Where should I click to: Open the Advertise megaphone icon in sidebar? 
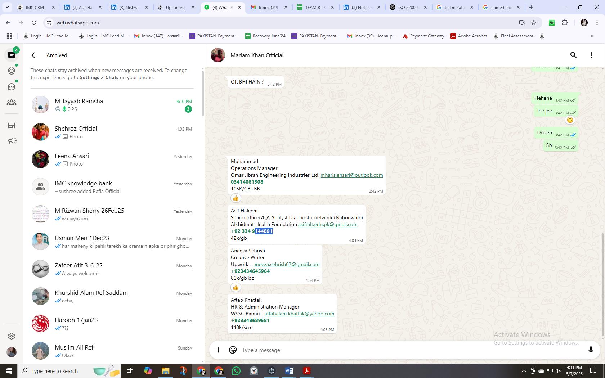[x=12, y=141]
